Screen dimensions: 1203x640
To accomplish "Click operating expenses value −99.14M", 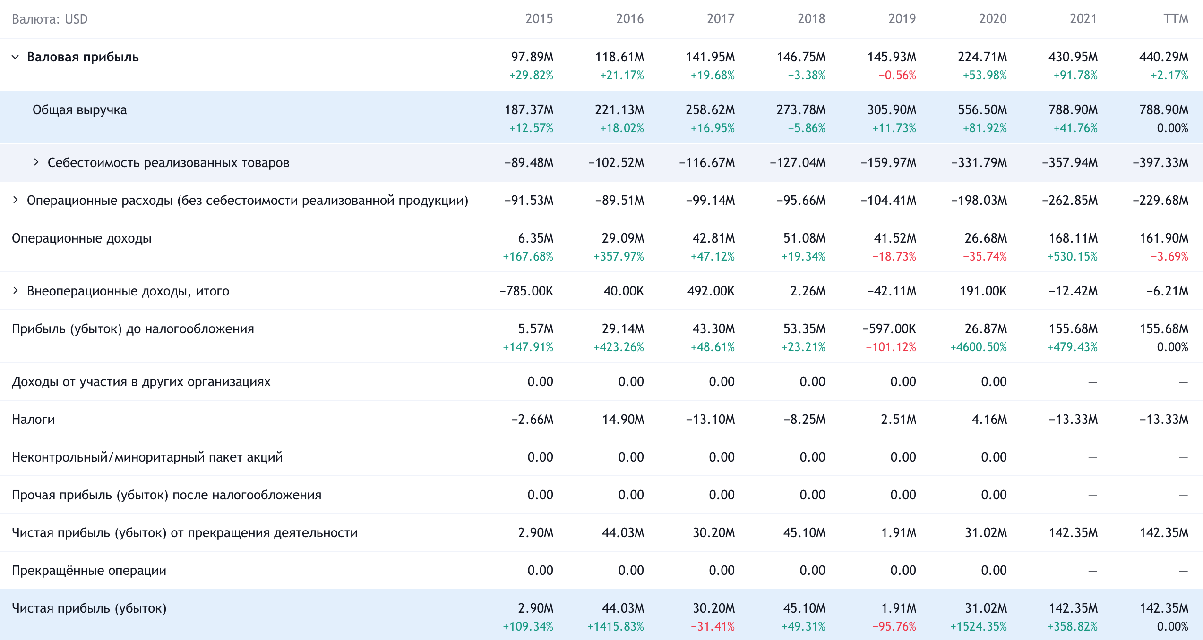I will 710,201.
